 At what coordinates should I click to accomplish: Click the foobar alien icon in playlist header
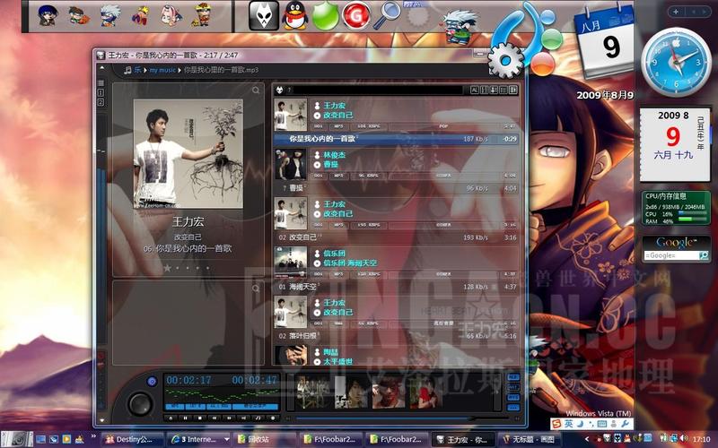click(x=279, y=90)
